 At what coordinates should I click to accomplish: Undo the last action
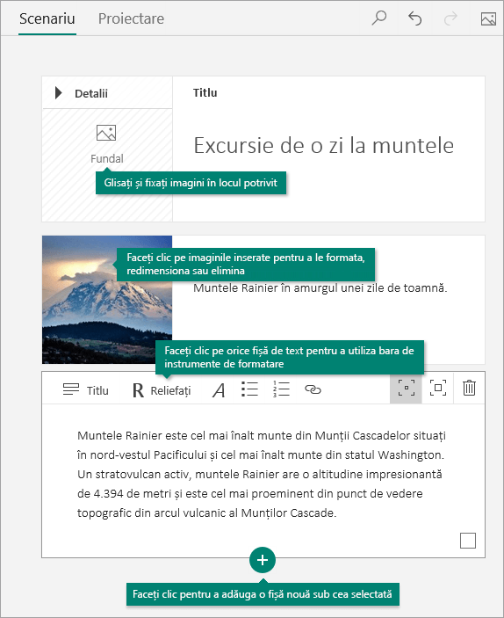415,18
